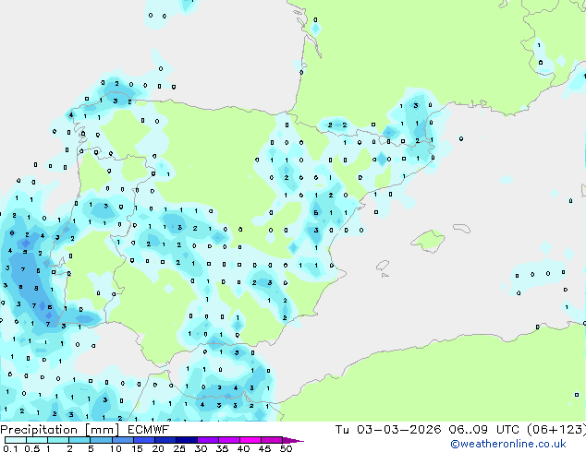
Task: Select the 45–50 mm legend swatch
Action: point(272,440)
